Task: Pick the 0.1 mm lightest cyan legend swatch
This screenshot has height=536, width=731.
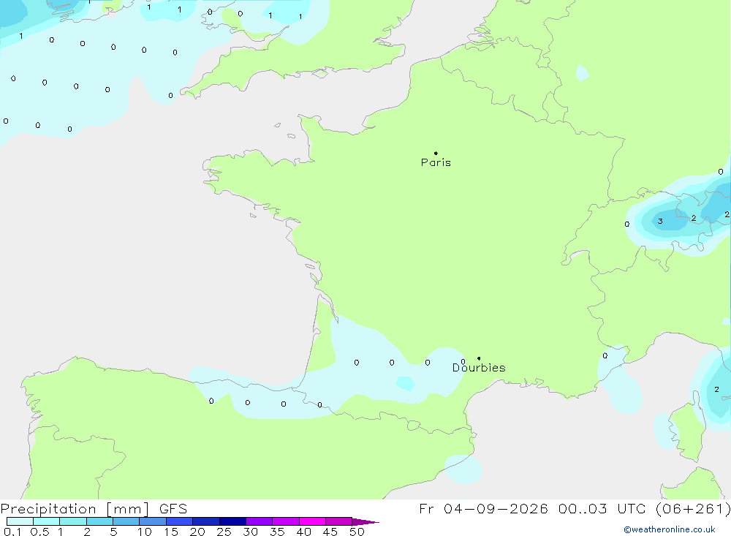Action: (20, 521)
